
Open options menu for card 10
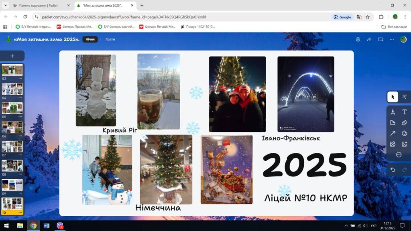20,213
